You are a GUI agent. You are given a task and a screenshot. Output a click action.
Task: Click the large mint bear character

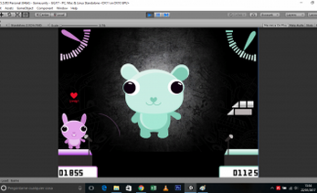155,101
